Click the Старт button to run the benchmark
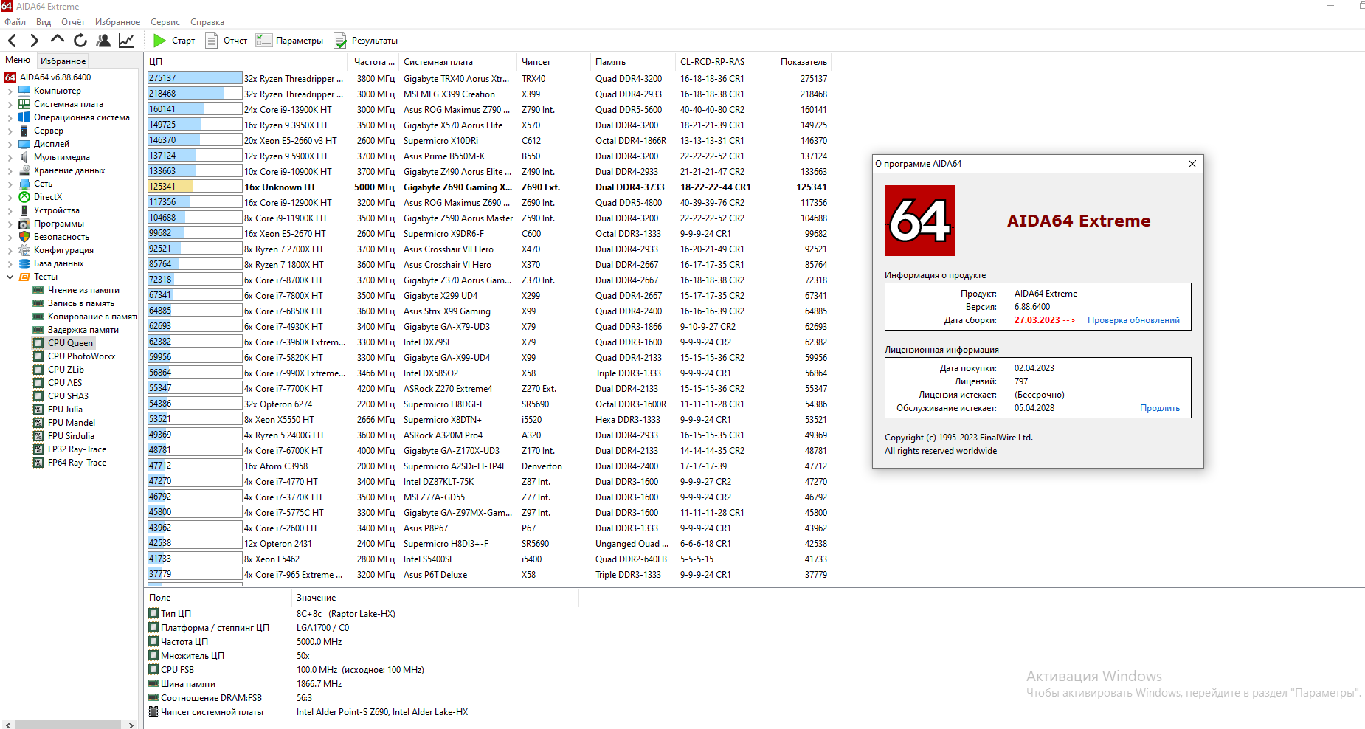Image resolution: width=1365 pixels, height=729 pixels. pyautogui.click(x=174, y=41)
